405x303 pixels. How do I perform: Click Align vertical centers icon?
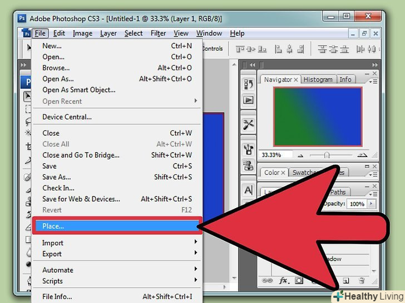coord(251,49)
